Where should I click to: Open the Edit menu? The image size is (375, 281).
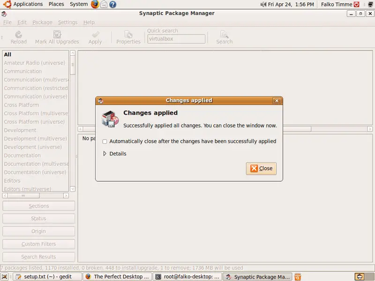[22, 22]
